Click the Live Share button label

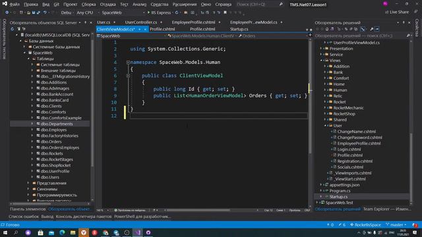[399, 12]
